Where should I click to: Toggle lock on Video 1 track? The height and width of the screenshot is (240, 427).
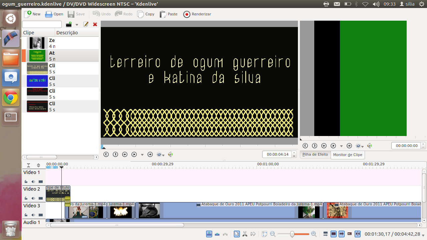point(26,182)
